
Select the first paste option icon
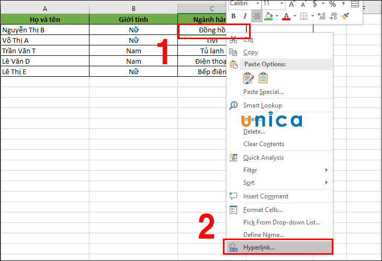249,78
